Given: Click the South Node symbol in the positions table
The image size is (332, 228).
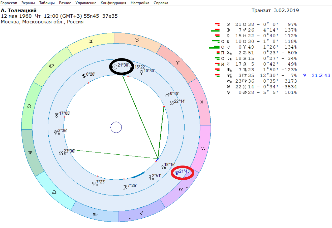Looking at the screenshot, I should point(228,87).
